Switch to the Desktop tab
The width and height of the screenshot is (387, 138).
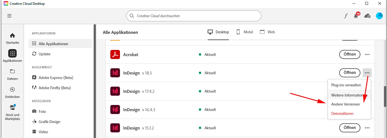click(218, 32)
